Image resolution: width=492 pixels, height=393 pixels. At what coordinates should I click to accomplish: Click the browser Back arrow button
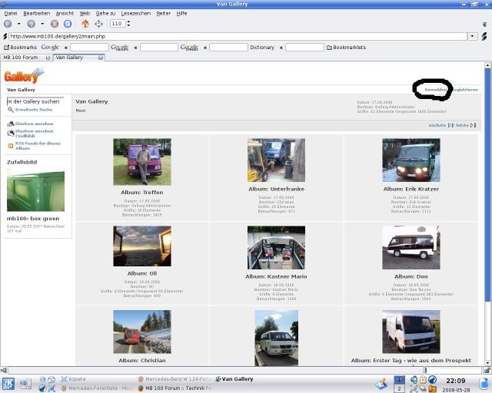tap(8, 24)
